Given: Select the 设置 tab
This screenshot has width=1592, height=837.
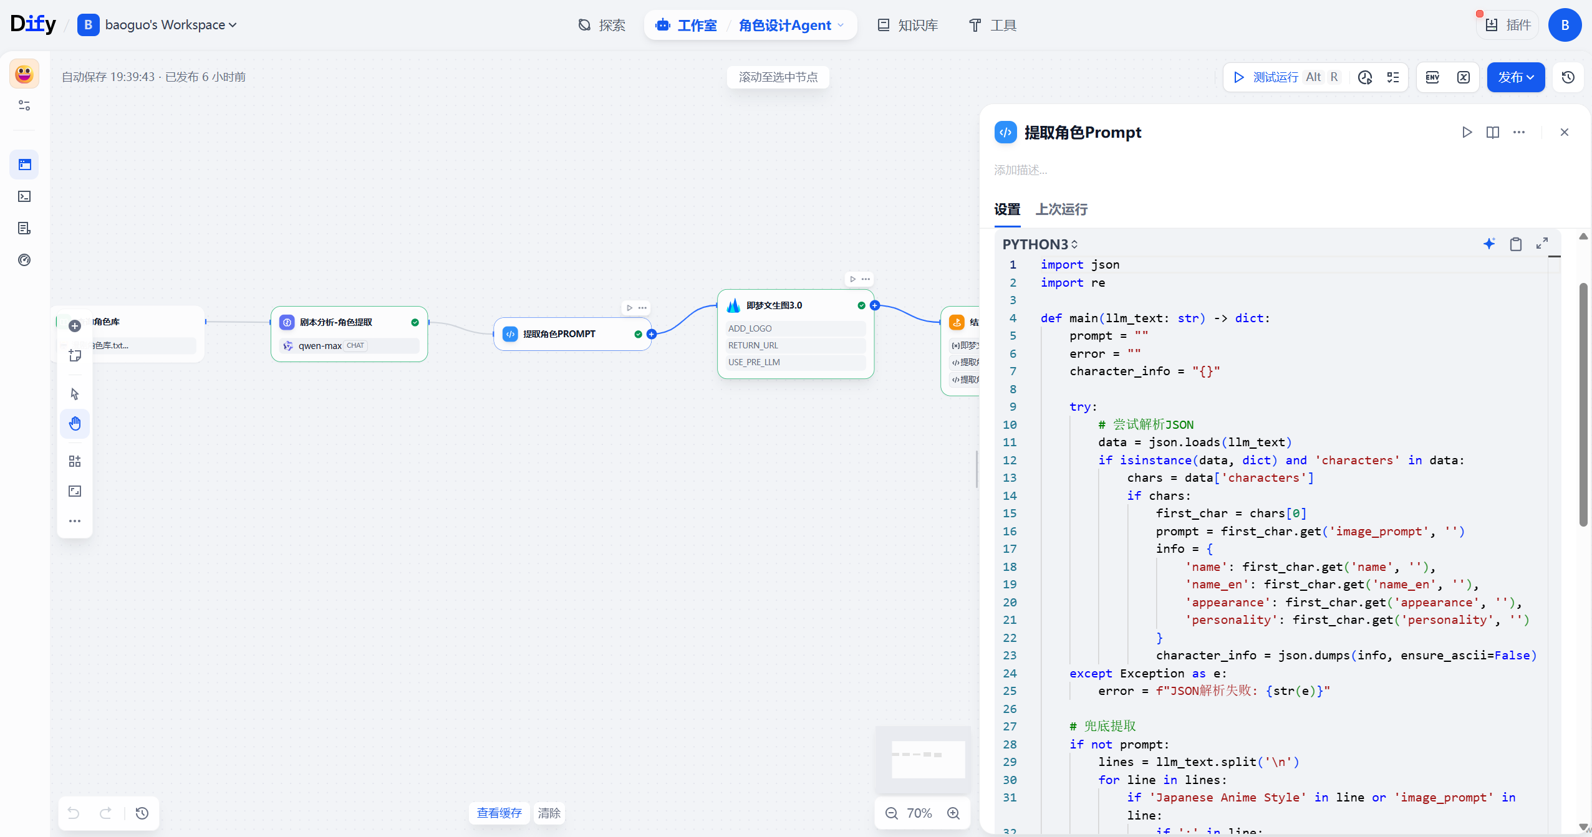Looking at the screenshot, I should point(1007,209).
